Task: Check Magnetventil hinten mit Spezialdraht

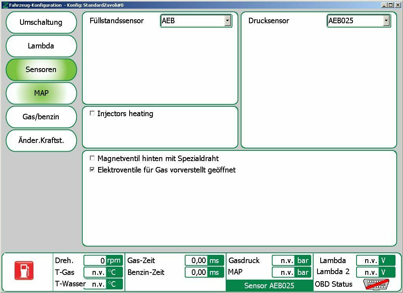Action: coord(92,158)
